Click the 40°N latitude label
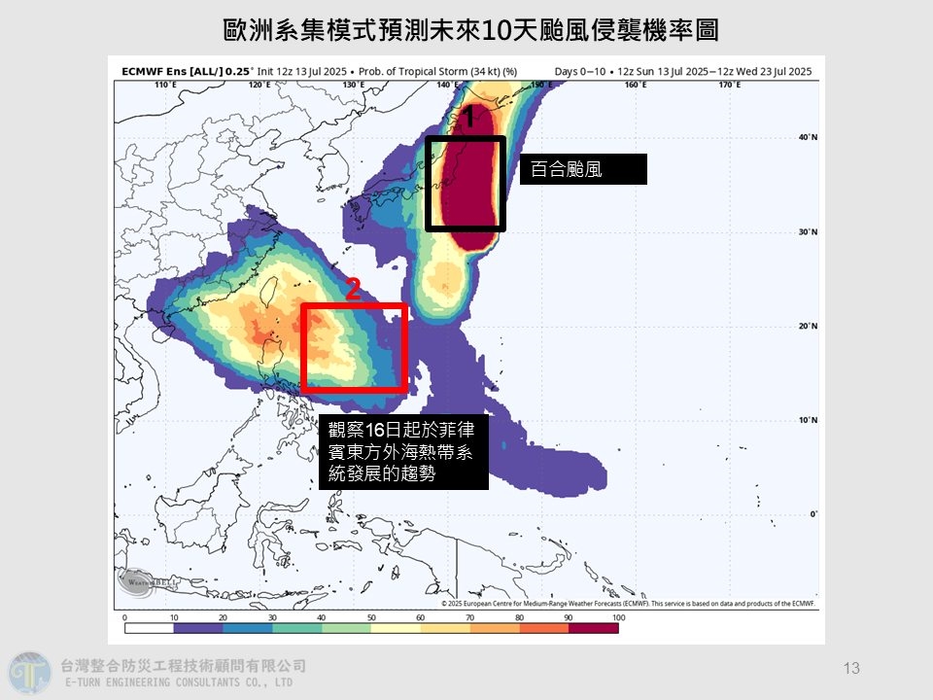Viewport: 933px width, 700px height. [807, 138]
